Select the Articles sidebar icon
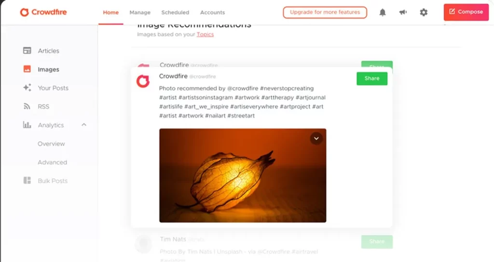 click(x=27, y=51)
